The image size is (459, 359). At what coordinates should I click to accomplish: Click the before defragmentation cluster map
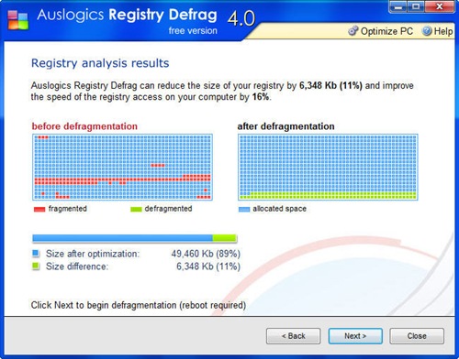pos(122,167)
